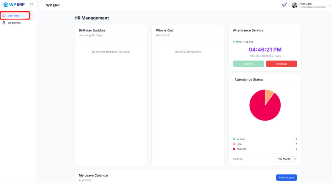Go to Employees in sidebar
This screenshot has height=183, width=332.
click(14, 23)
